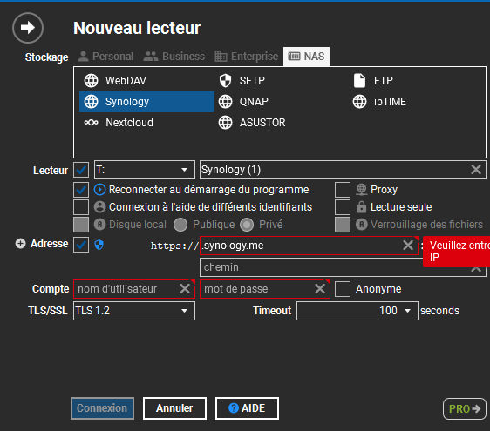Click the Annuler button
Image resolution: width=490 pixels, height=431 pixels.
tap(174, 408)
